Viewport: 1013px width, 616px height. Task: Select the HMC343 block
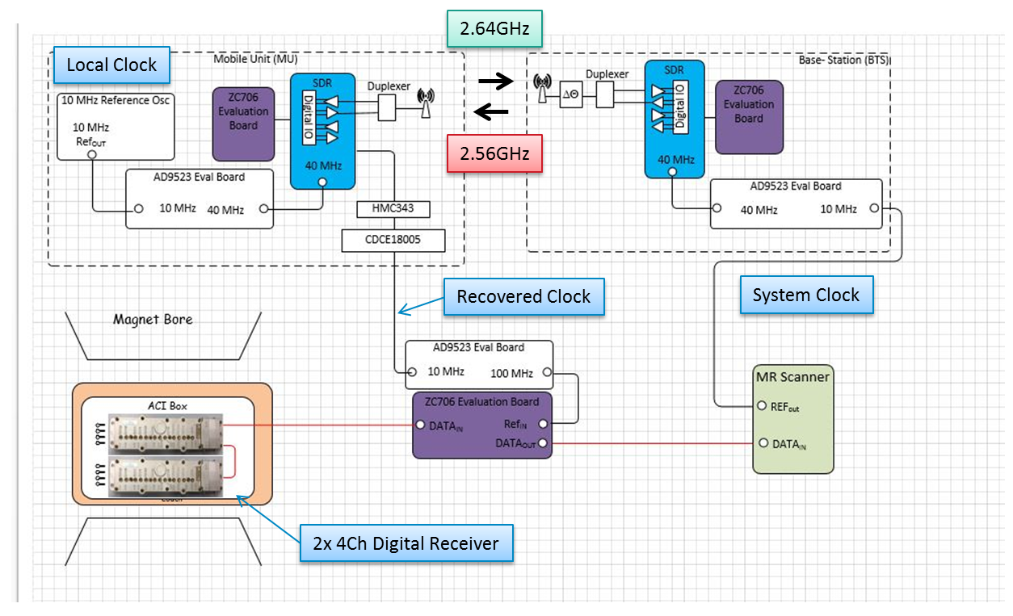click(393, 209)
